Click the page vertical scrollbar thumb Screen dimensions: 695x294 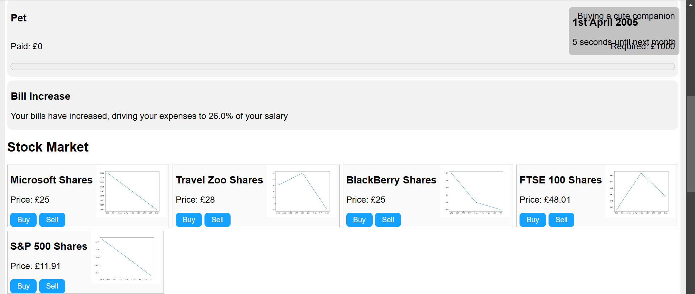click(x=690, y=143)
